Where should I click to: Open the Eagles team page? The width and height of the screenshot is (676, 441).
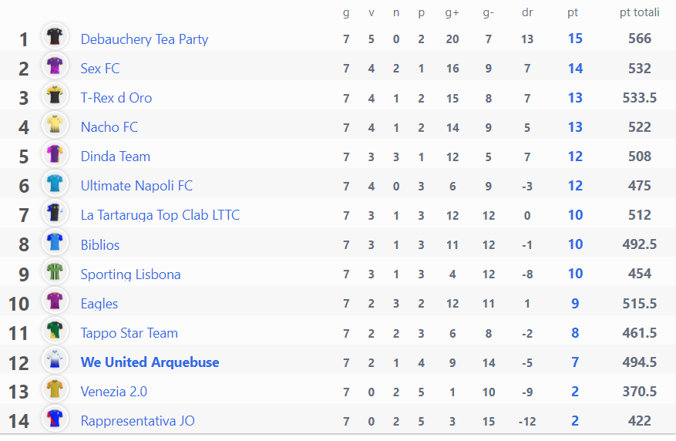[99, 304]
